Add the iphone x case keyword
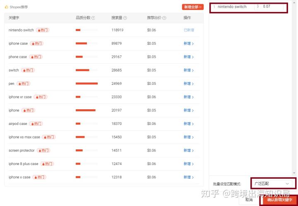This screenshot has height=206, width=298. click(189, 177)
